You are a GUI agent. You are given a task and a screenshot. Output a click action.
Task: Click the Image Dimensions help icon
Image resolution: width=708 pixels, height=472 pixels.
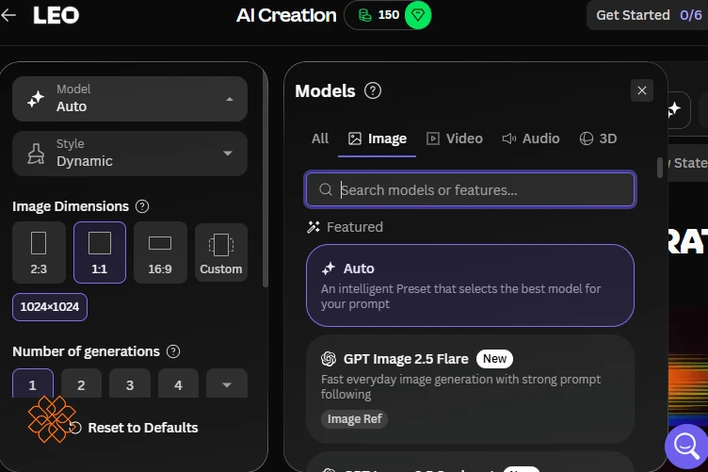142,206
